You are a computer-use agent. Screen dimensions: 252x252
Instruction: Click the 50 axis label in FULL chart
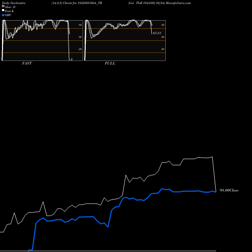click(163, 37)
